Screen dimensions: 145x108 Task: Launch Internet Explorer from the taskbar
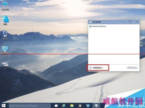[x=64, y=106]
